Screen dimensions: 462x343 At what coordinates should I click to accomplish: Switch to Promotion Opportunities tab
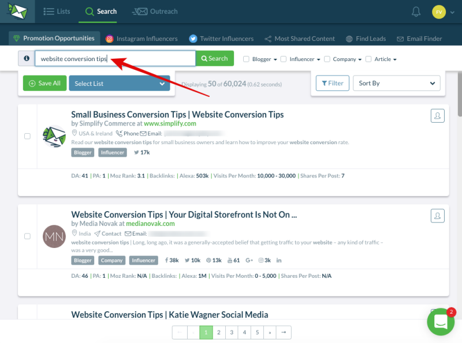[x=54, y=38]
